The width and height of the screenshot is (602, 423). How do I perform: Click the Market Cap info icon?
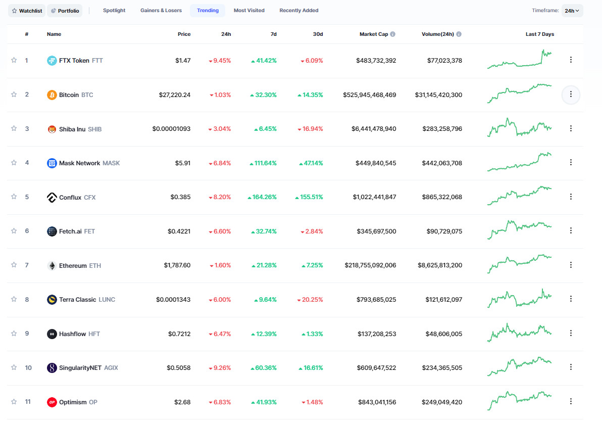(x=393, y=34)
